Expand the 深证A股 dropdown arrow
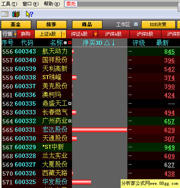Image resolution: width=180 pixels, height=188 pixels. (x=96, y=34)
